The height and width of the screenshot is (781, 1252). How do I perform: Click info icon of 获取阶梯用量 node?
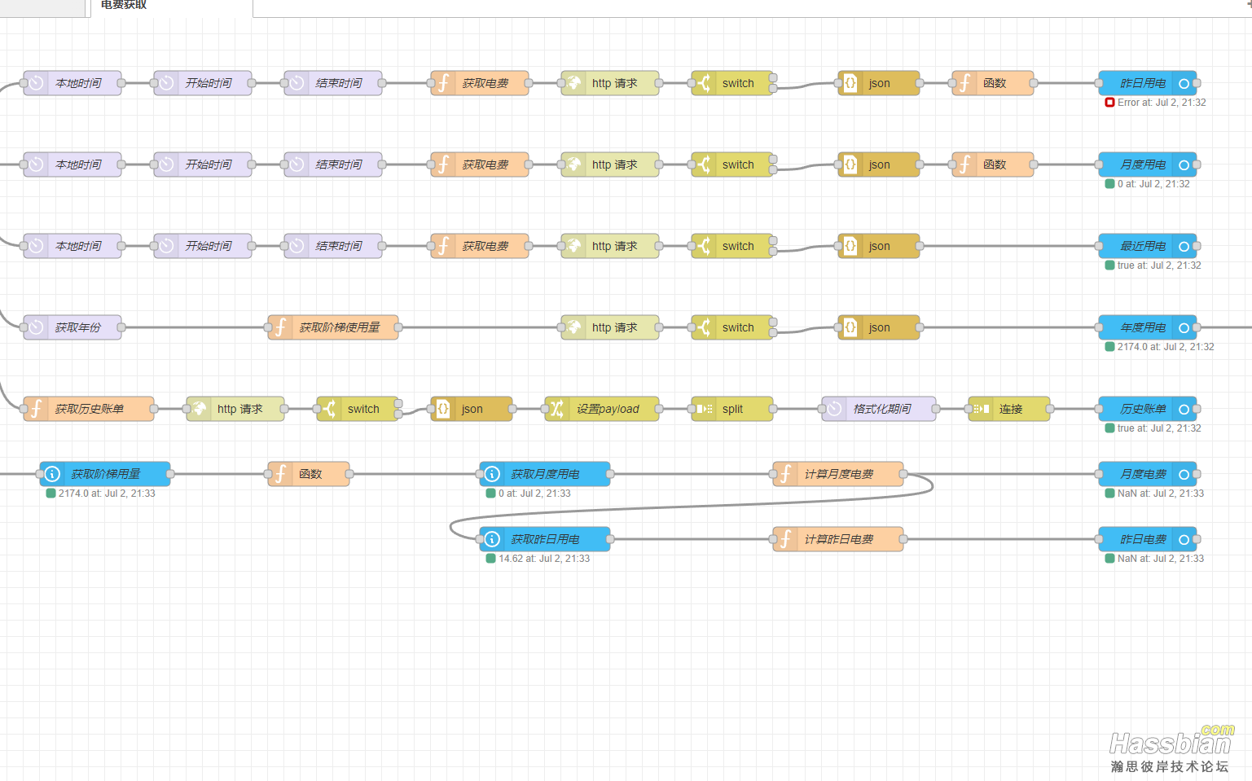53,474
